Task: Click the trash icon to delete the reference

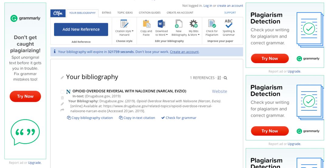Action: coord(62,98)
